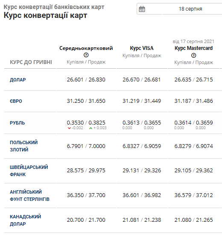Click euro Mastercard rate 31.187 / 31.486
Viewport: 222px width, 235px height.
coord(193,101)
